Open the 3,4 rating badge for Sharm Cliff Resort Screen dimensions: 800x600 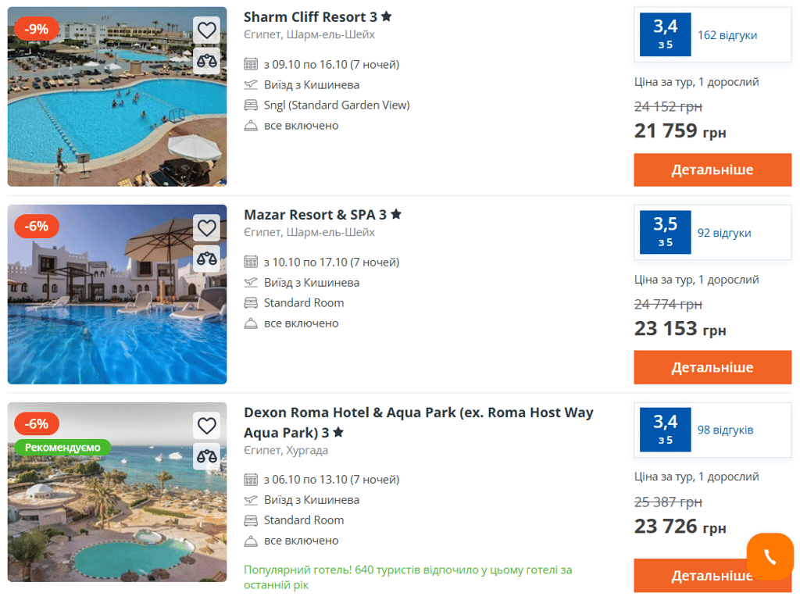(x=664, y=34)
